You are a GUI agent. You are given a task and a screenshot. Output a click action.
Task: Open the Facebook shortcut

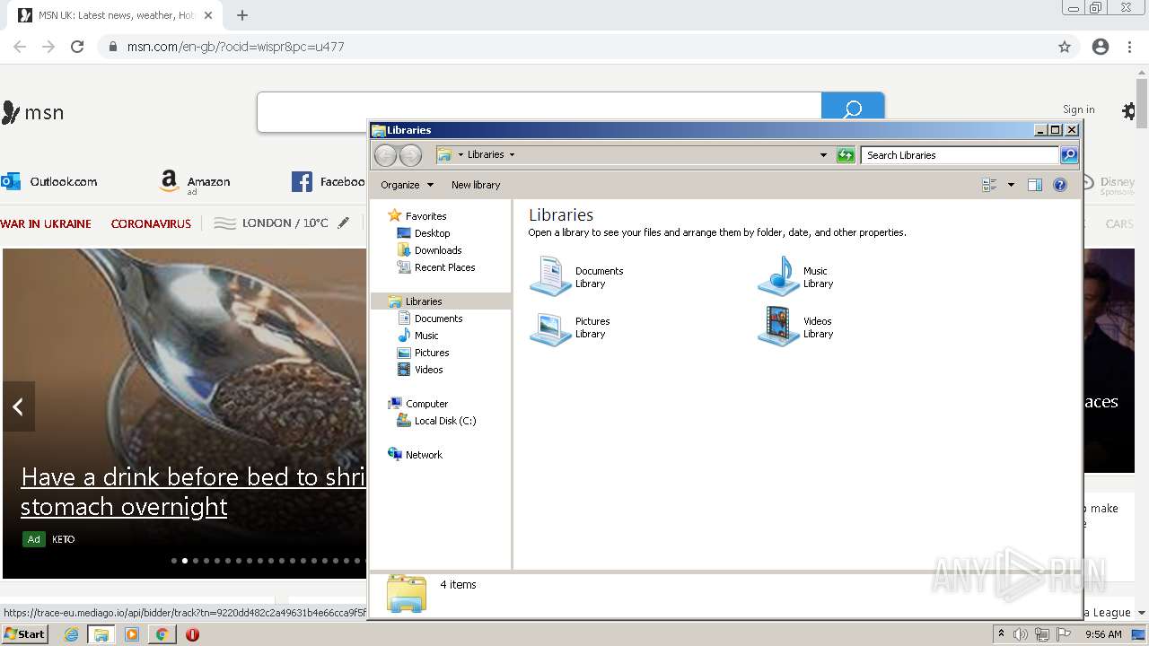tap(329, 181)
